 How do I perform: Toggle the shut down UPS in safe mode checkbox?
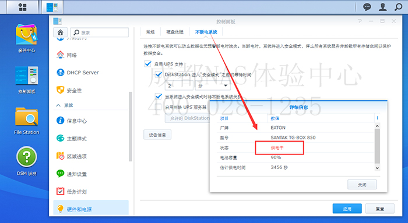[x=159, y=96]
